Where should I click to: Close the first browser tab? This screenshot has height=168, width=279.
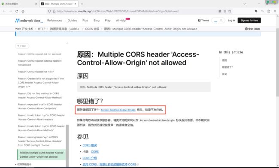pos(36,4)
